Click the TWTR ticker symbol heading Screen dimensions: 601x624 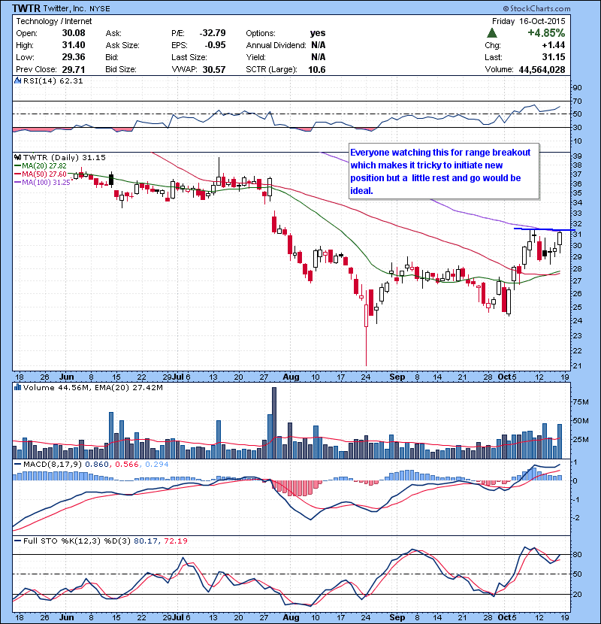[26, 8]
